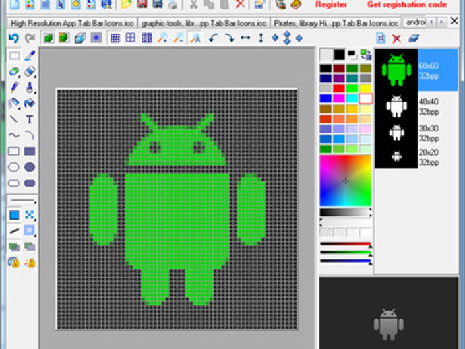Select the brush tool
The width and height of the screenshot is (465, 349).
point(30,88)
